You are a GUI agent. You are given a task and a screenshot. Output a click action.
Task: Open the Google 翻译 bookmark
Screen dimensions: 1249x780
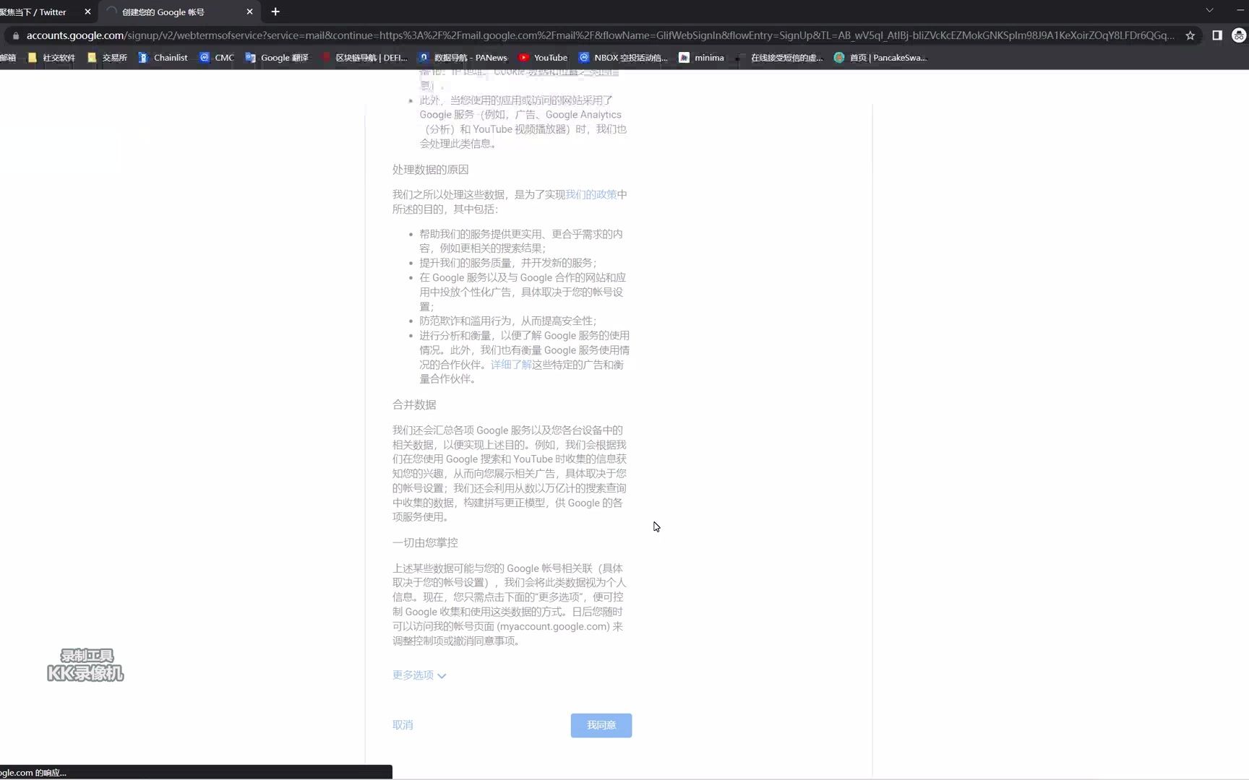[277, 58]
